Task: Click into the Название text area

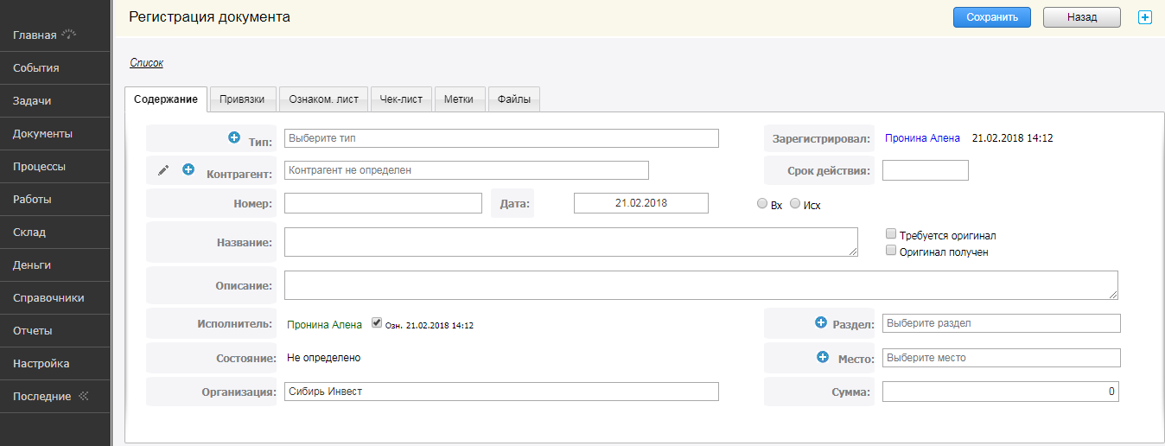Action: [570, 242]
